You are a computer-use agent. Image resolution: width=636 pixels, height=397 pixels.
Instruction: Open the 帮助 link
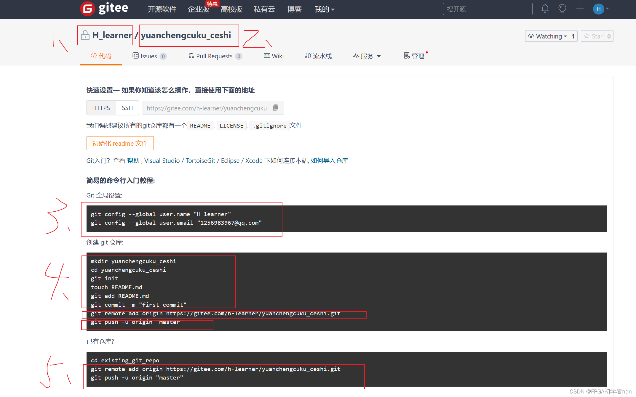(x=133, y=160)
